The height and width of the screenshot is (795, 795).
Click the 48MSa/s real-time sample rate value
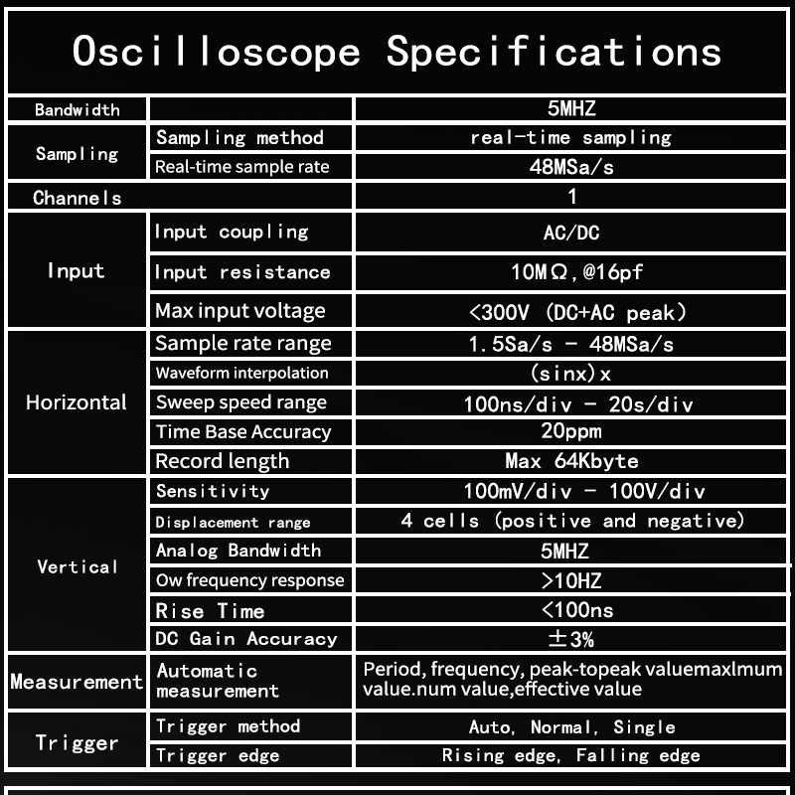571,167
